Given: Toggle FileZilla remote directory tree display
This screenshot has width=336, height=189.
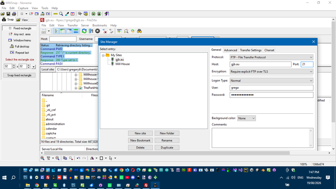Looking at the screenshot, I should 69,31.
